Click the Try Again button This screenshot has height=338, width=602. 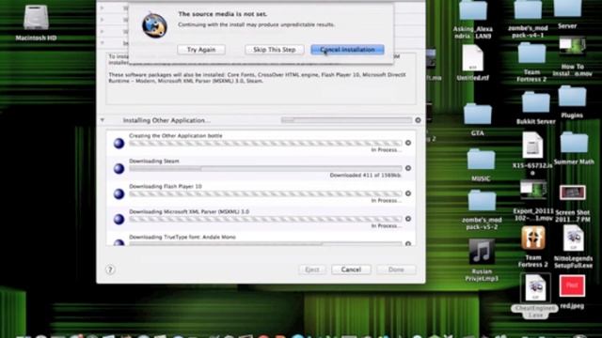(x=201, y=50)
